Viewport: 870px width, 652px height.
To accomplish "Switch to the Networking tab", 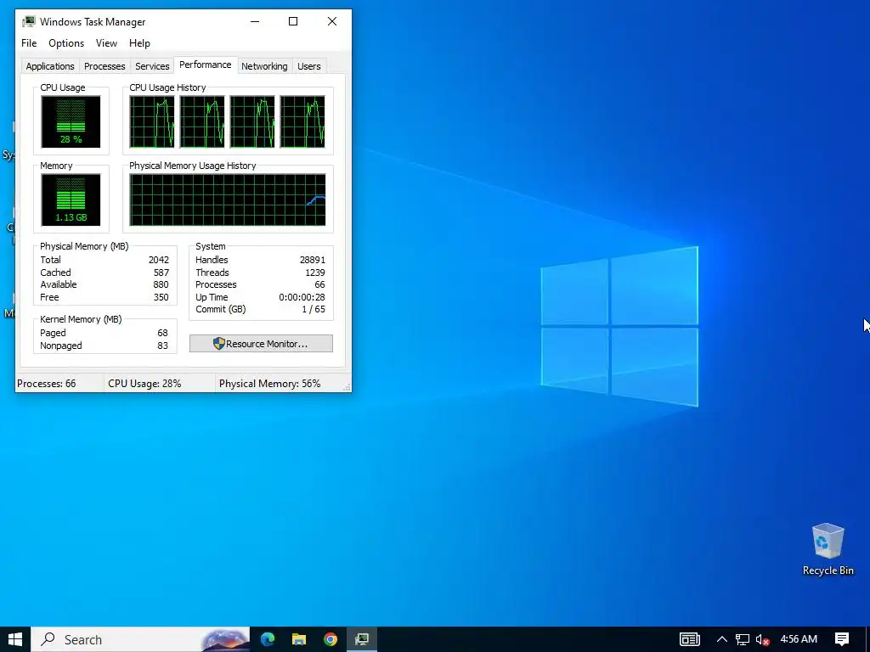I will click(x=264, y=66).
